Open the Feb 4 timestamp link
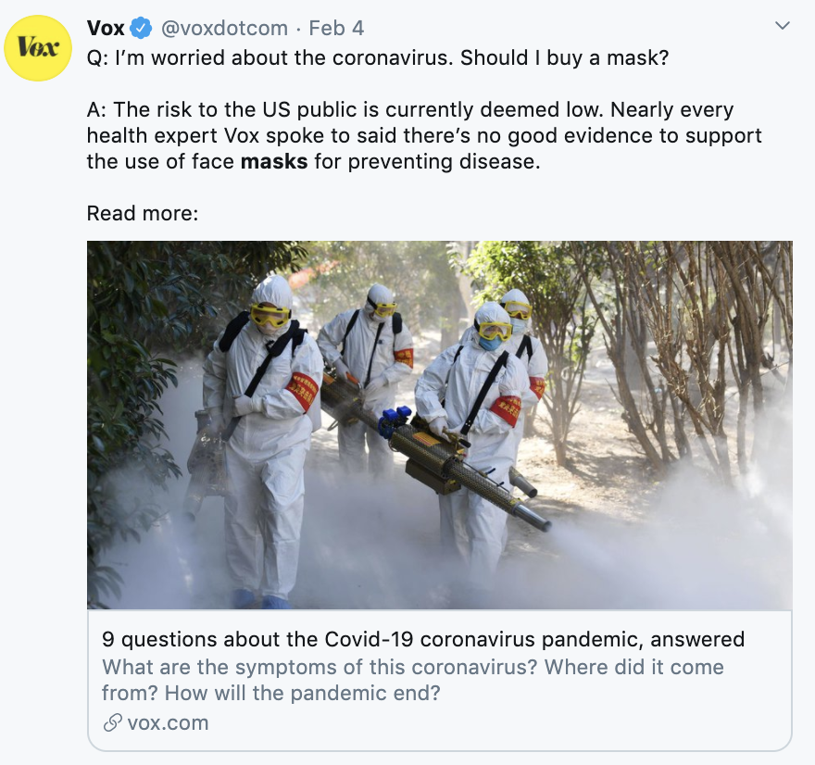Viewport: 815px width, 765px height. tap(336, 28)
